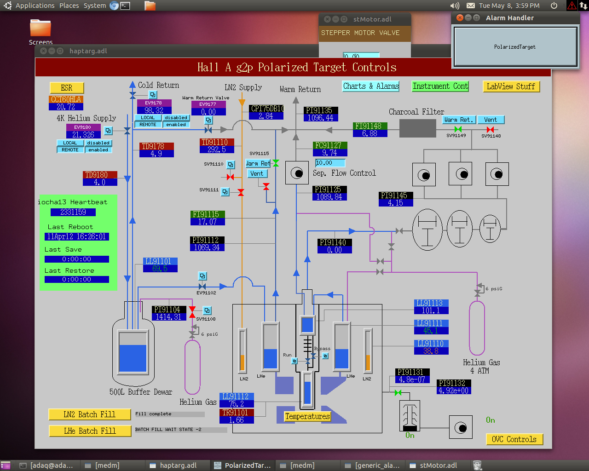Open related display icon next to SV91110
Image resolution: width=589 pixels, height=471 pixels.
tap(231, 164)
